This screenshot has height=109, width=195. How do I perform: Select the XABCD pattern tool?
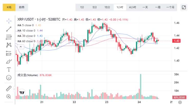pyautogui.click(x=9, y=45)
